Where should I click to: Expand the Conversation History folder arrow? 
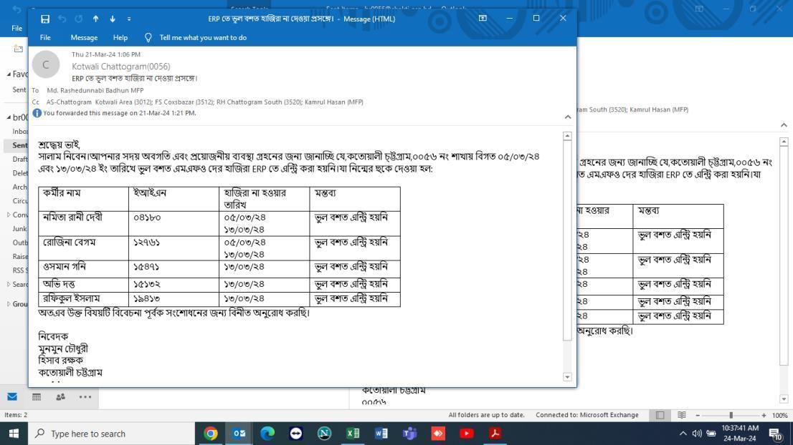click(x=9, y=215)
